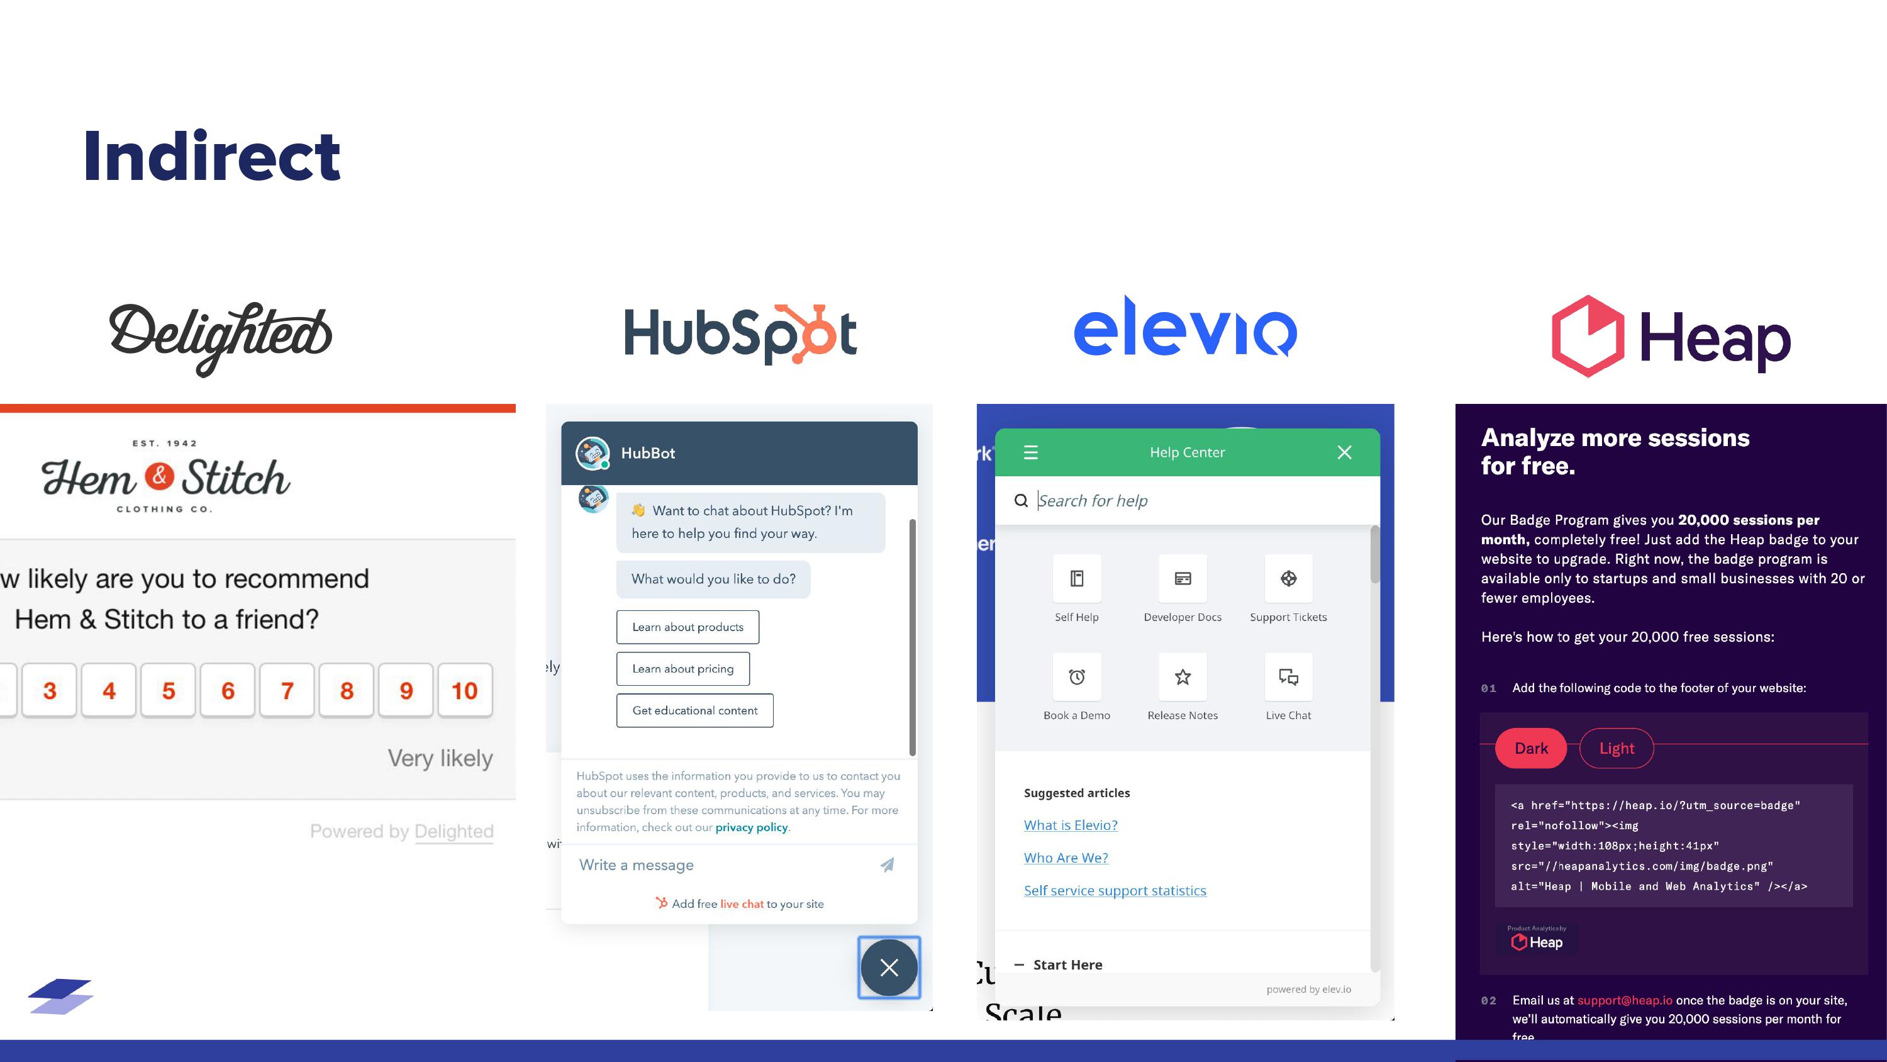The image size is (1887, 1062).
Task: Click the Get educational content menu item
Action: [x=694, y=709]
